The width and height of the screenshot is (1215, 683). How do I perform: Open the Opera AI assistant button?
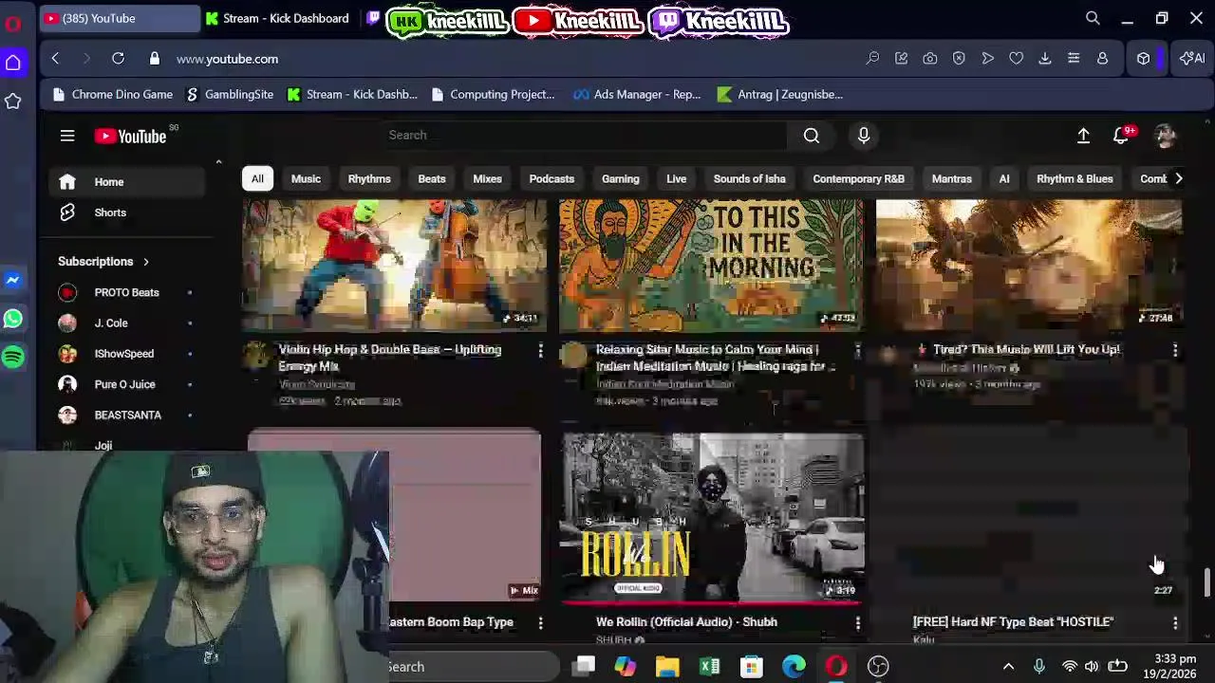[1192, 59]
